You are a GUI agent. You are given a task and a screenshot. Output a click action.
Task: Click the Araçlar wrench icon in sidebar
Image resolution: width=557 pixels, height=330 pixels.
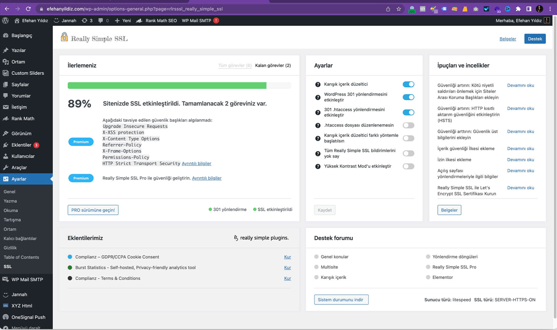coord(6,167)
